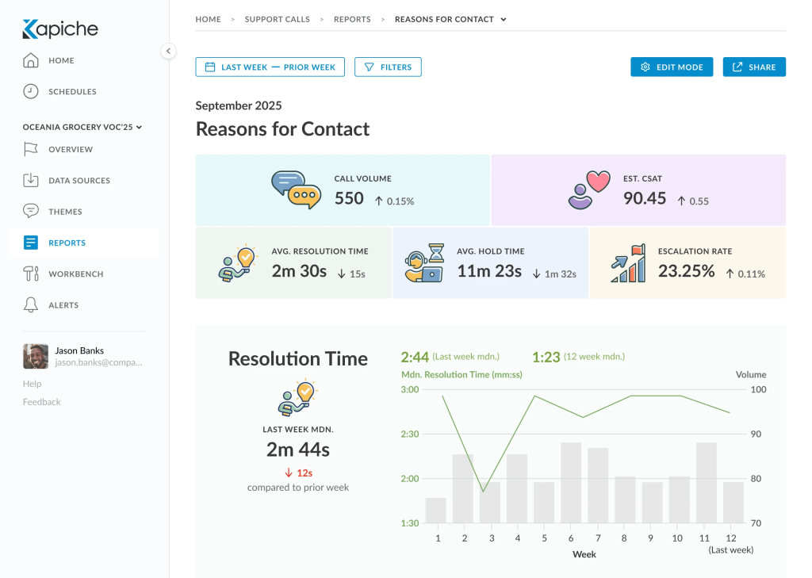
Task: Click the Filters button
Action: 388,67
